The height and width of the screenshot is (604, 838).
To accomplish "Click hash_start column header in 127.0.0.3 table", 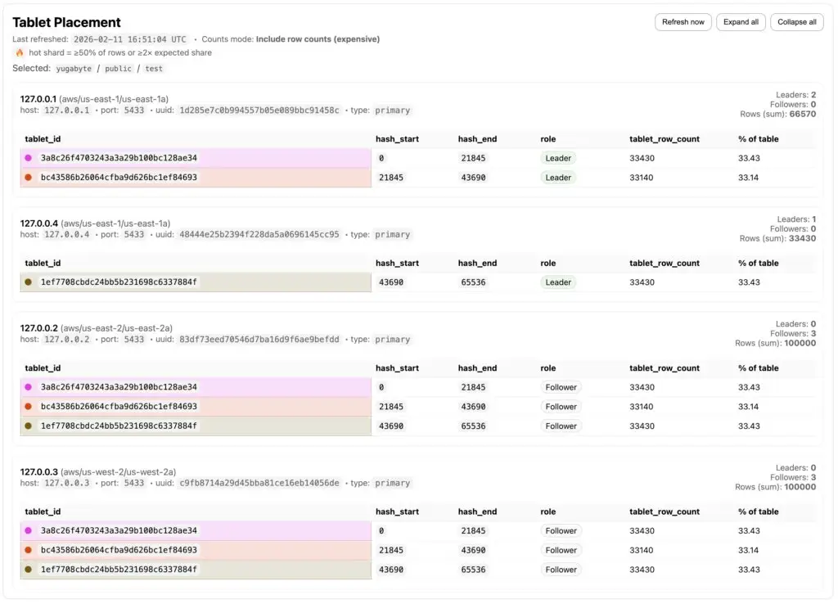I will [x=397, y=512].
